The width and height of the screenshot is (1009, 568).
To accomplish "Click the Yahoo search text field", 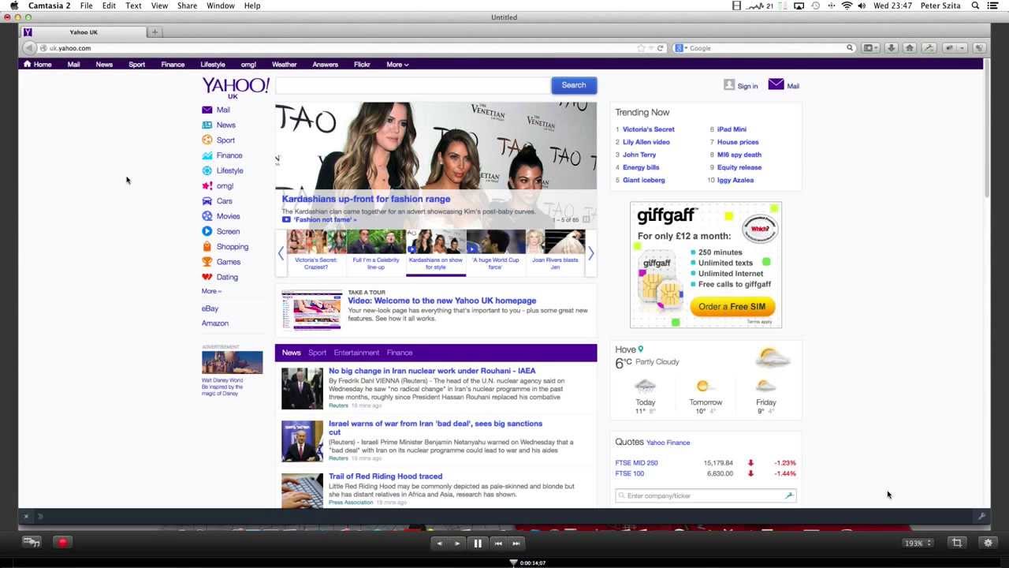I will coord(413,85).
